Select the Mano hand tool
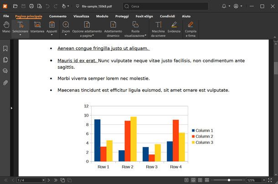The image size is (278, 184). [x=6, y=27]
